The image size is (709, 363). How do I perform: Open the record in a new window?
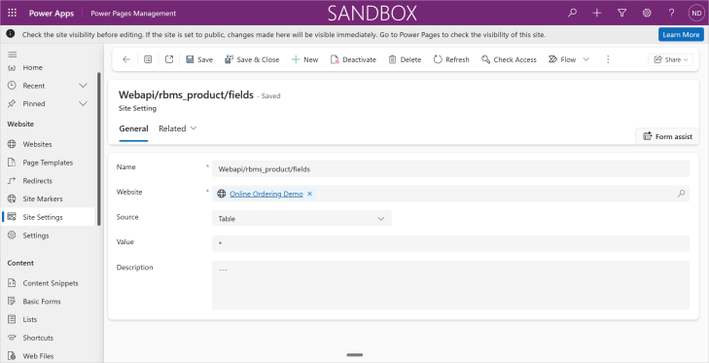pos(169,59)
